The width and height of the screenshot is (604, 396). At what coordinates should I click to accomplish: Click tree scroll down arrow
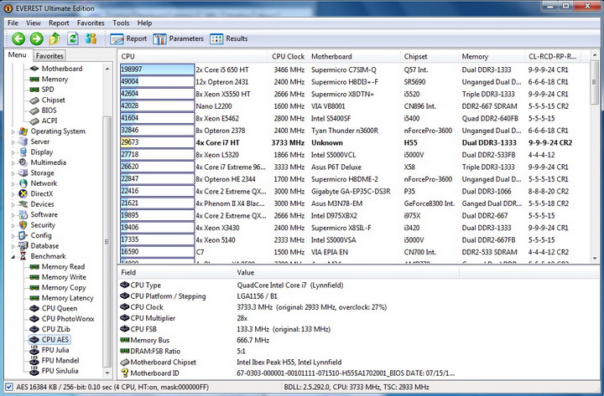107,373
